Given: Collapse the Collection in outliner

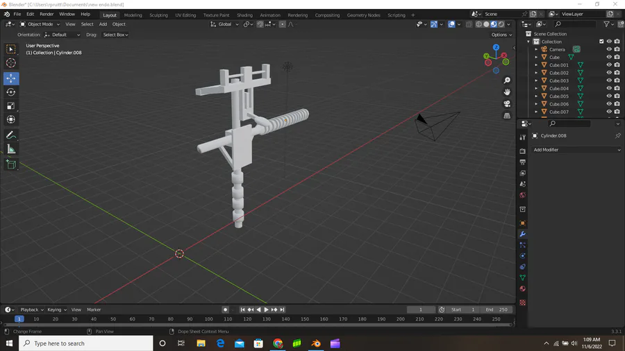Looking at the screenshot, I should pos(528,42).
